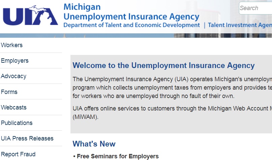Open the Forms page
This screenshot has width=272, height=160.
(x=9, y=92)
